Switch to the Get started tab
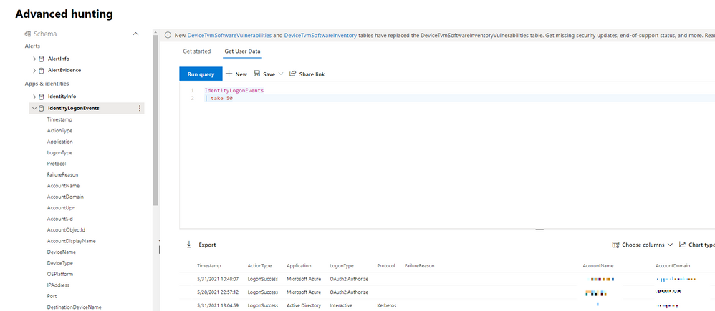The width and height of the screenshot is (715, 311). tap(197, 51)
